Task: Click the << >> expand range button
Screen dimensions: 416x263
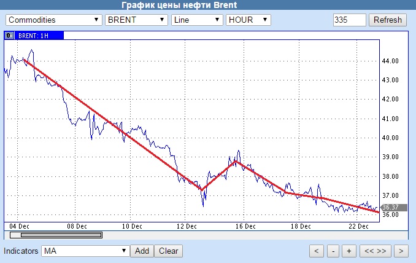Action: coord(375,251)
